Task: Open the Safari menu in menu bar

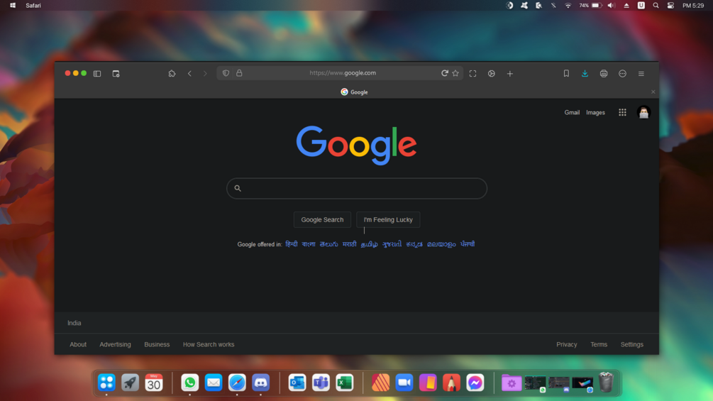Action: [x=33, y=6]
